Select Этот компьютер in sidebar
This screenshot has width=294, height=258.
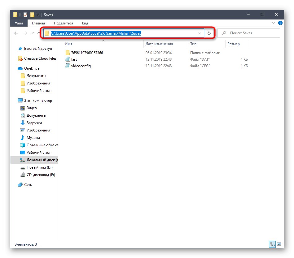point(38,101)
